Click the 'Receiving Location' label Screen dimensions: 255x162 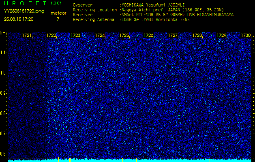tap(95, 10)
